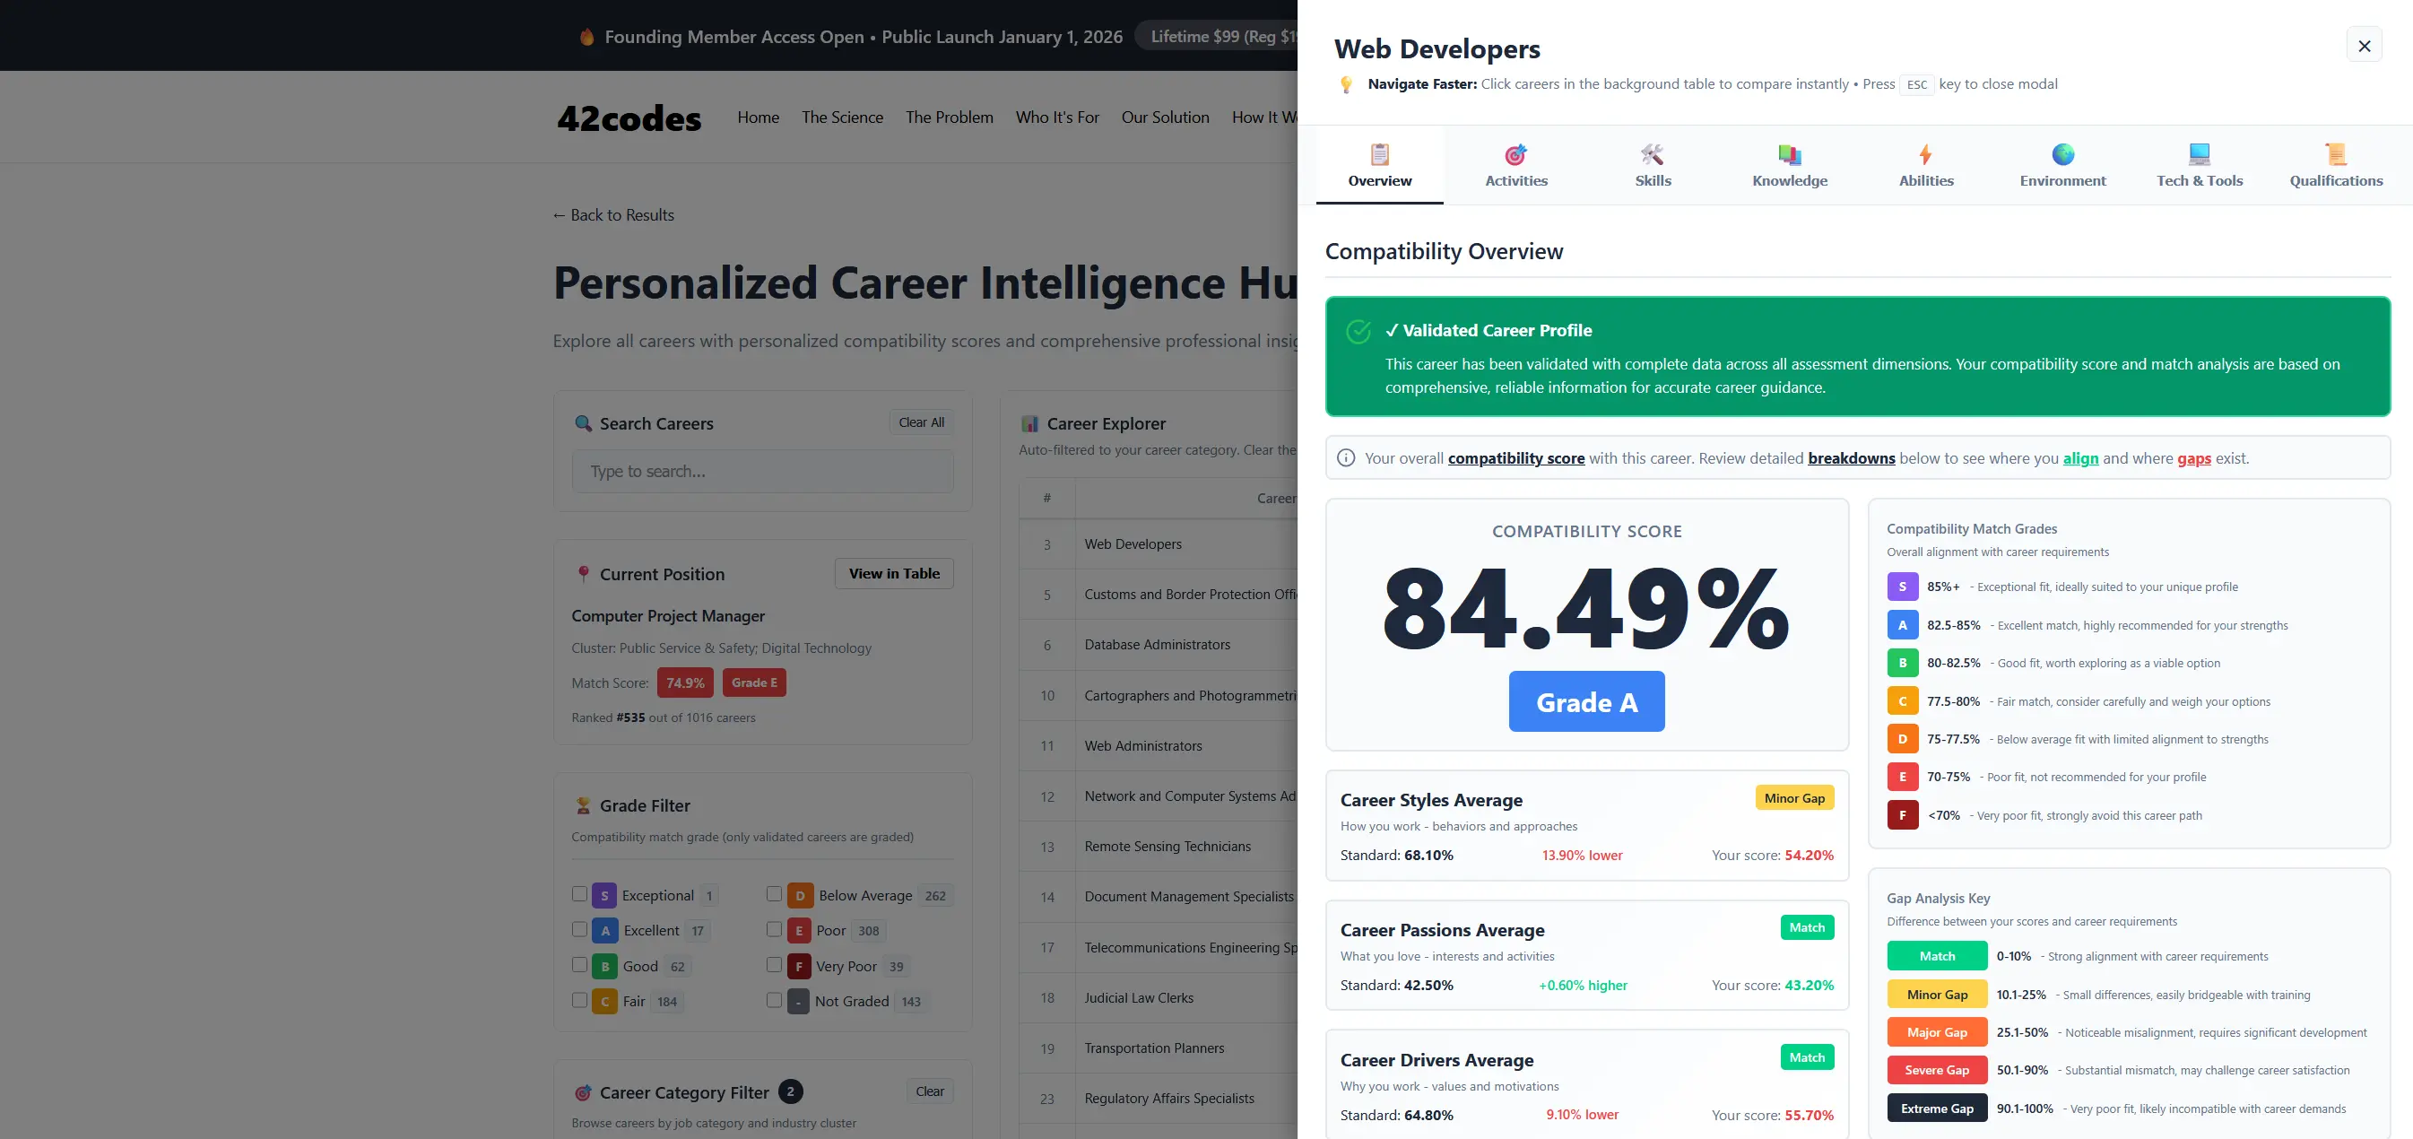Tick the Below Average grade checkbox
This screenshot has width=2413, height=1139.
click(x=774, y=893)
